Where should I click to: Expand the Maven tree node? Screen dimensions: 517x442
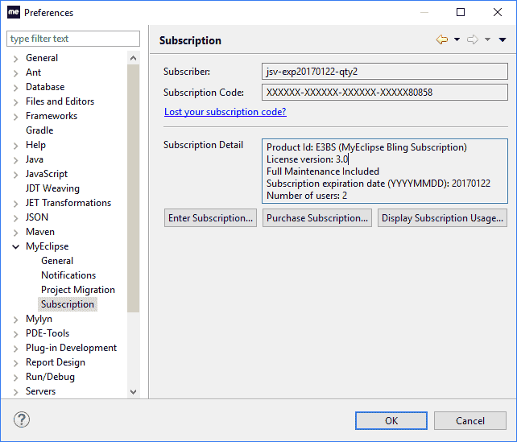click(x=15, y=233)
